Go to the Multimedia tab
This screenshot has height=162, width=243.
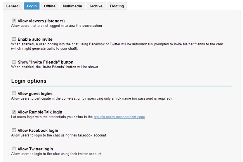(72, 6)
